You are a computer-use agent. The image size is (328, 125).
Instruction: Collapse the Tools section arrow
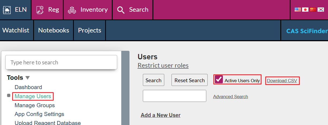[x=28, y=78]
